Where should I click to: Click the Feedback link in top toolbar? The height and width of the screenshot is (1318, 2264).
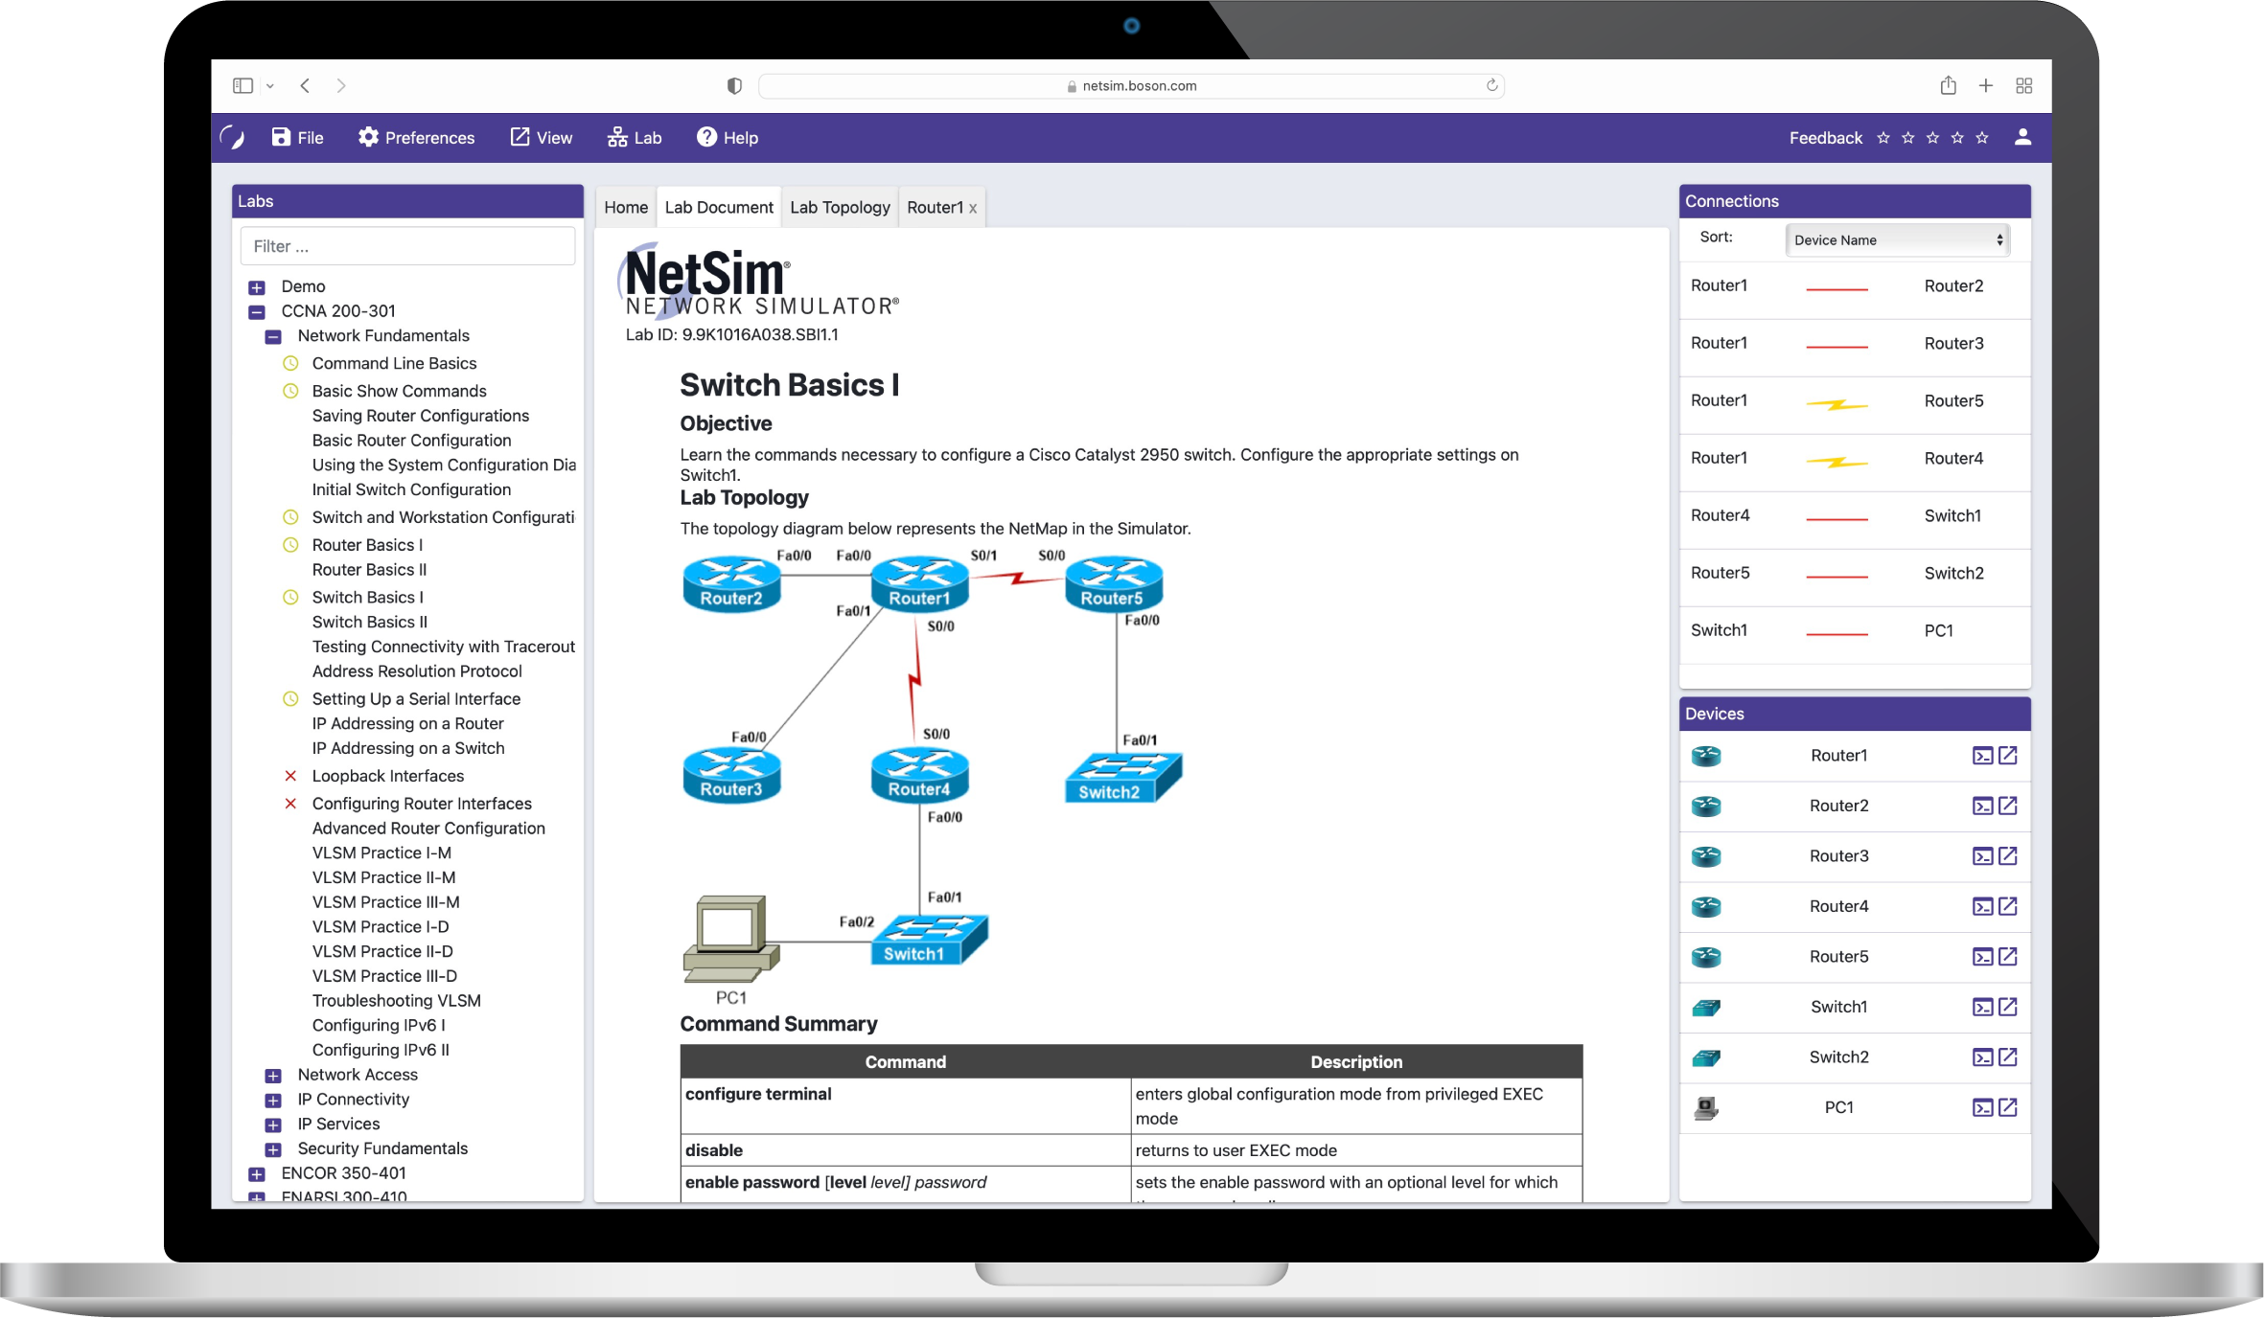pyautogui.click(x=1824, y=138)
